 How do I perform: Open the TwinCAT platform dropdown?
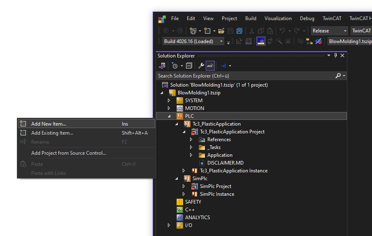pyautogui.click(x=361, y=31)
